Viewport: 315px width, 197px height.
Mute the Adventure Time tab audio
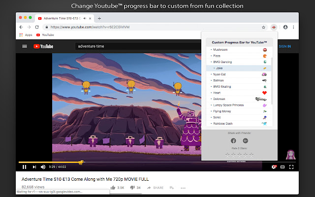point(85,19)
